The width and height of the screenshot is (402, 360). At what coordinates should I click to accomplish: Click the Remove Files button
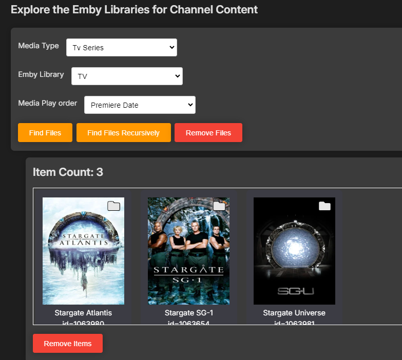[x=208, y=133]
